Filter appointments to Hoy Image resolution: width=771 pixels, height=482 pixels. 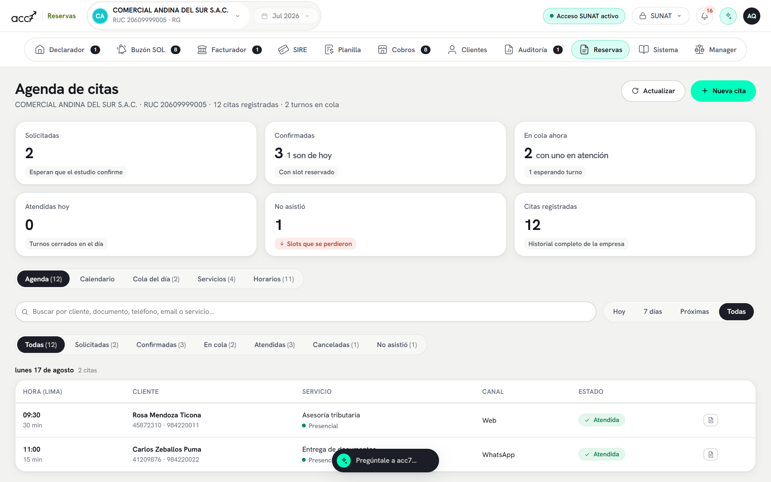(x=619, y=312)
